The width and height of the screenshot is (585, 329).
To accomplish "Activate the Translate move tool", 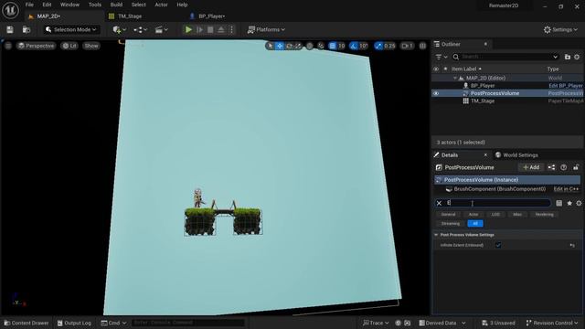I will (x=280, y=46).
